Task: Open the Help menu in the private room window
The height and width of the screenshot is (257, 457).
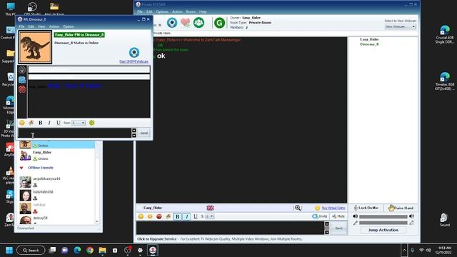Action: [203, 11]
